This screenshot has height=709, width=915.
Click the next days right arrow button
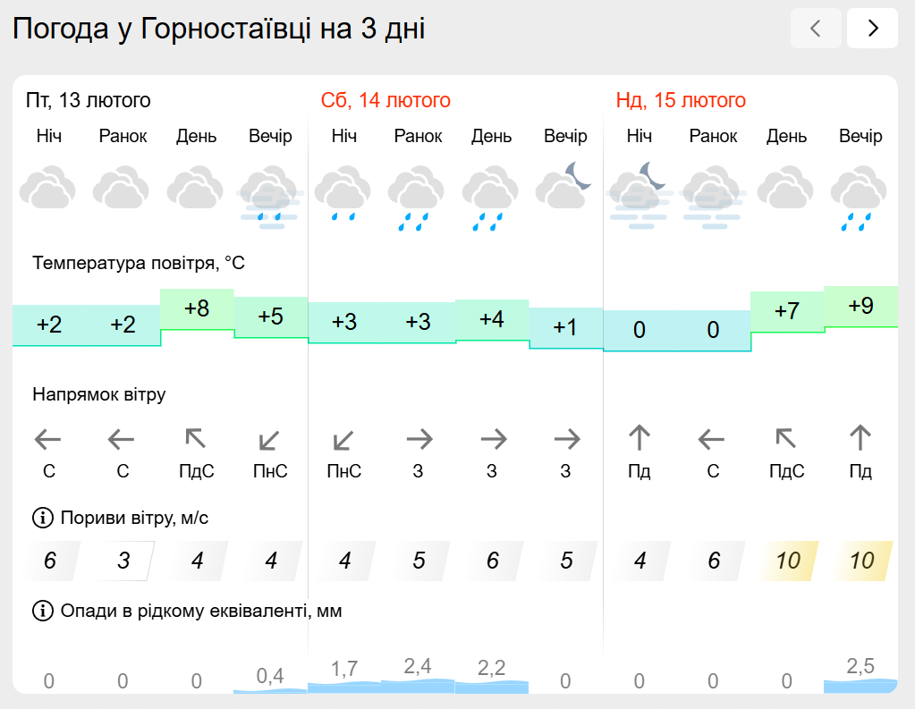[872, 29]
